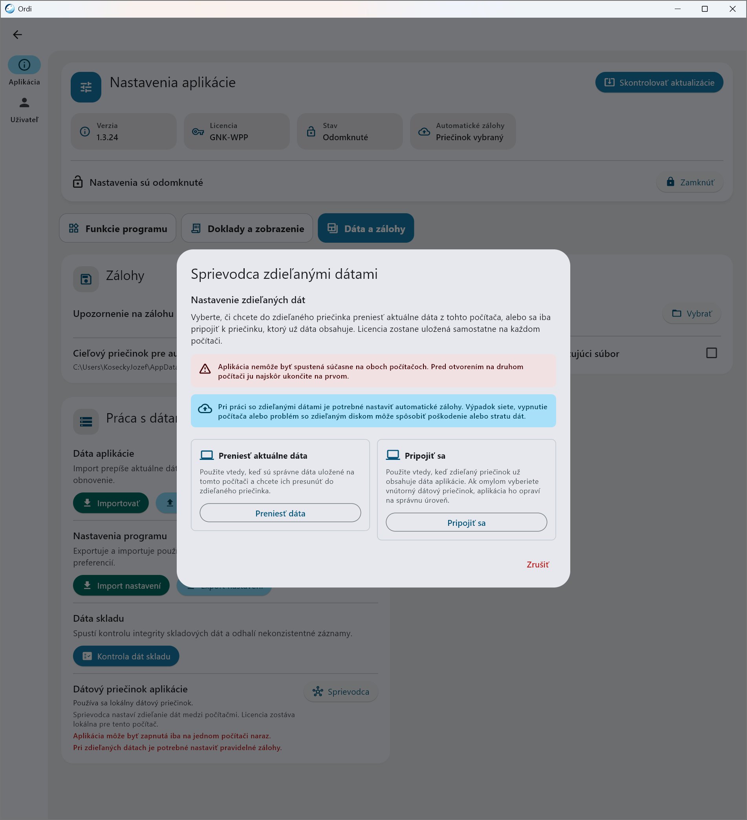747x820 pixels.
Task: Click the key icon next to Licencia
Action: click(x=198, y=132)
